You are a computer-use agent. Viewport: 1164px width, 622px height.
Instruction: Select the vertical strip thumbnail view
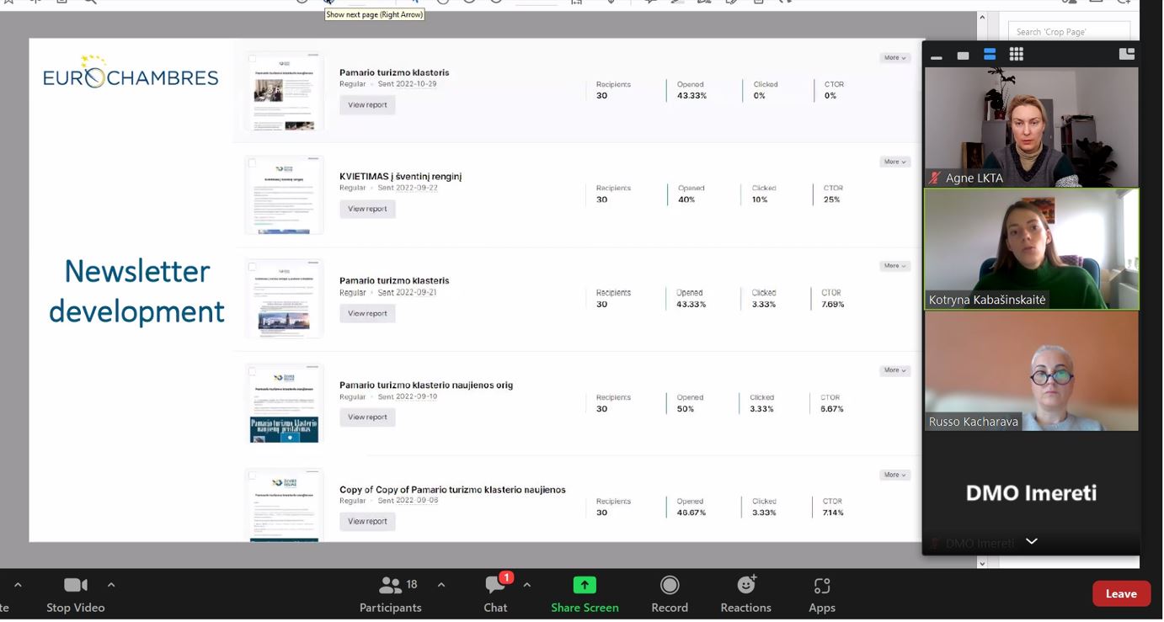click(x=990, y=55)
